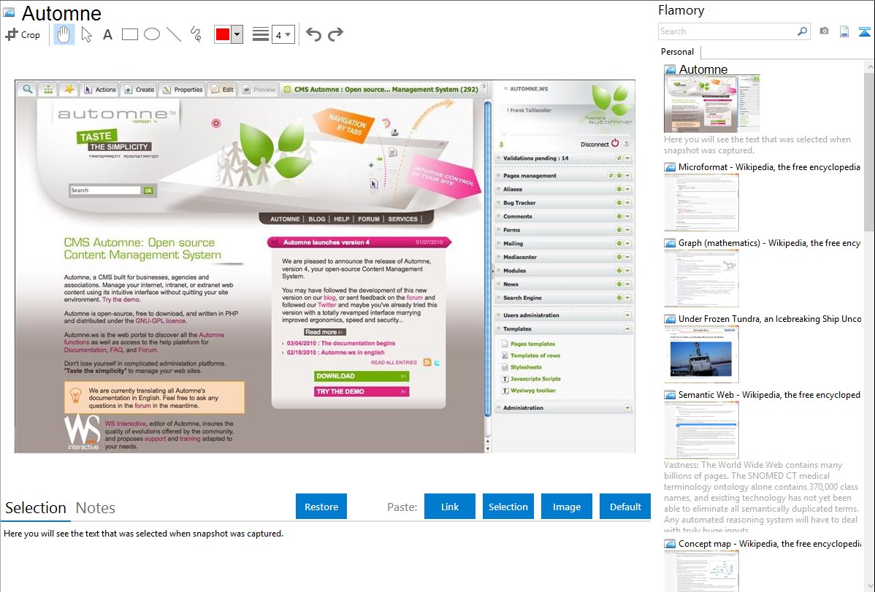Open the Microformat Wikipedia snapshot thumbnail
875x592 pixels.
coord(701,202)
